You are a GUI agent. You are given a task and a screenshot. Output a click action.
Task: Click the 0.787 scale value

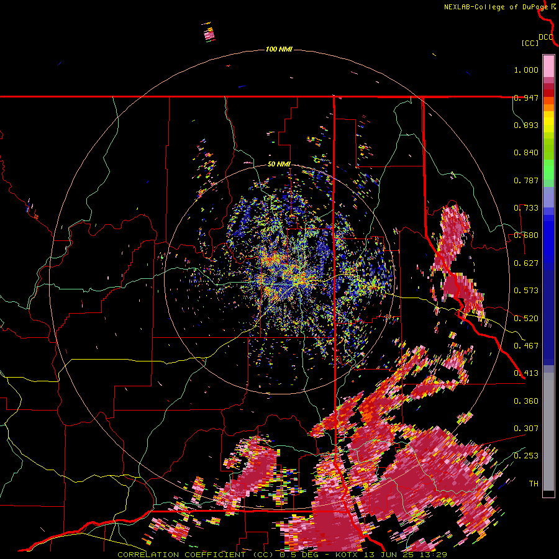(x=526, y=180)
